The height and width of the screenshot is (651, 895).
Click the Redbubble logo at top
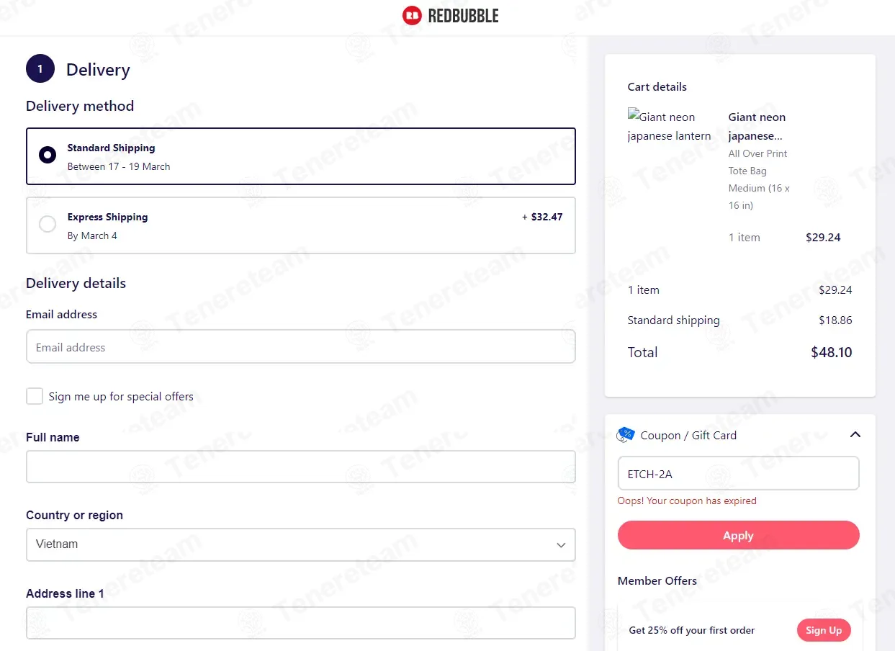pyautogui.click(x=450, y=15)
